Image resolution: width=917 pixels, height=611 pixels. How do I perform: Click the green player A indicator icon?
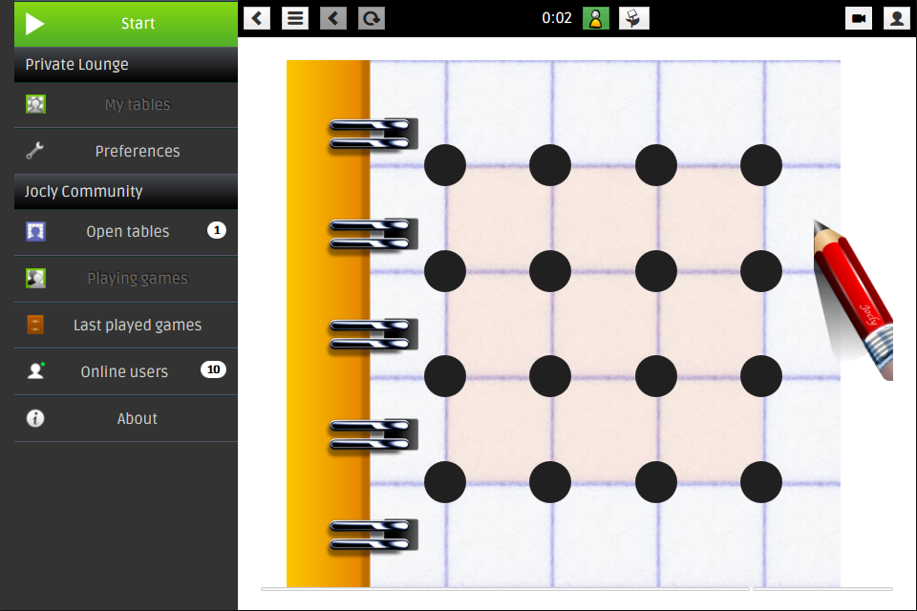pyautogui.click(x=596, y=18)
